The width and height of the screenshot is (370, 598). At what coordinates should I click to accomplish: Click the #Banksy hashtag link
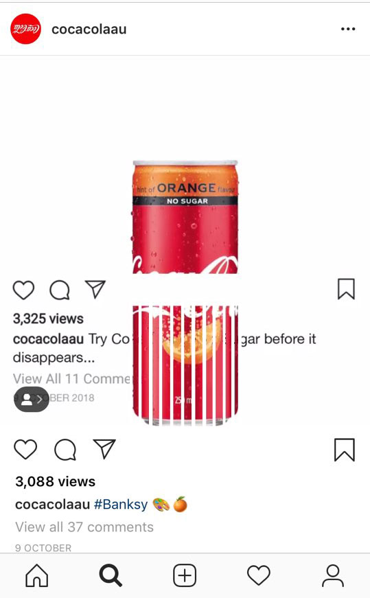point(121,504)
